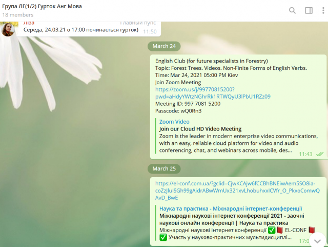Click the March 24 date badge
This screenshot has width=328, height=247.
tap(164, 46)
